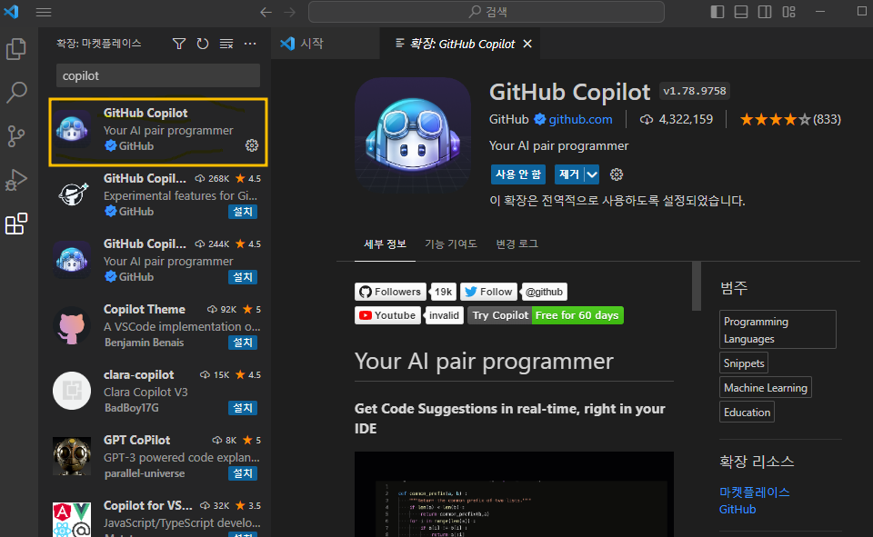Expand the 제거 dropdown arrow

pos(592,174)
